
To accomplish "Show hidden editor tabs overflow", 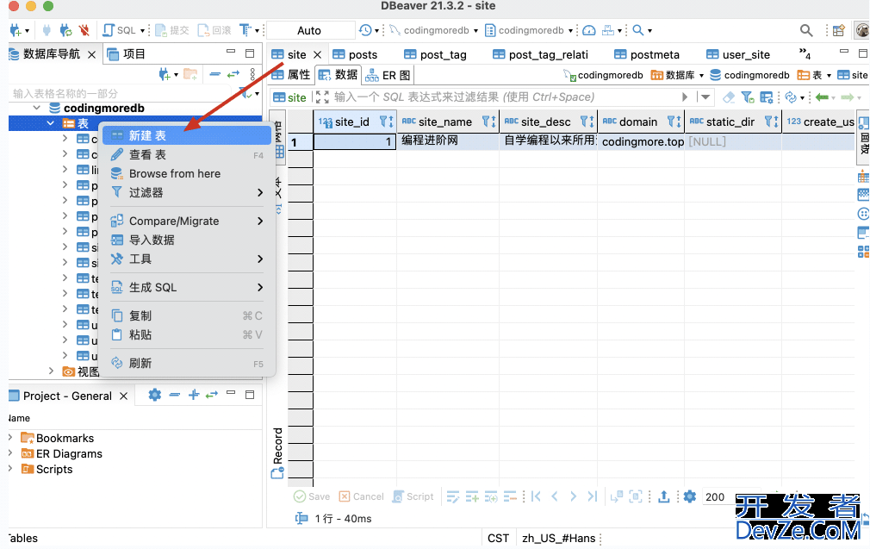I will (805, 53).
